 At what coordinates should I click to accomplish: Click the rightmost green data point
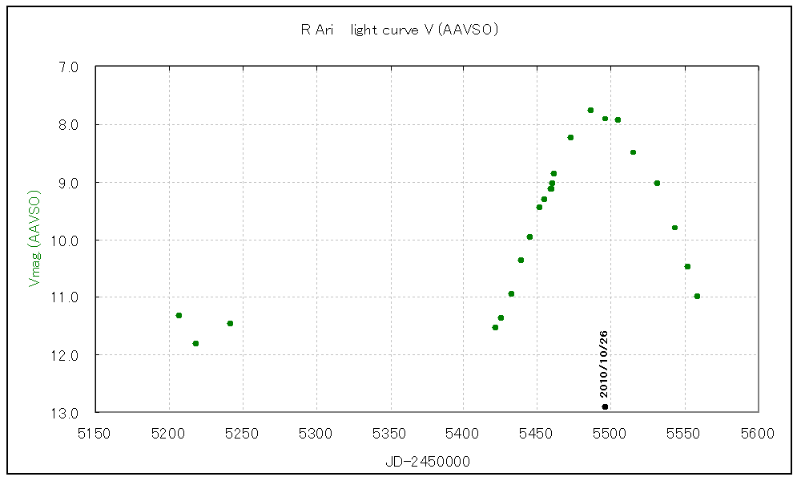coord(697,296)
